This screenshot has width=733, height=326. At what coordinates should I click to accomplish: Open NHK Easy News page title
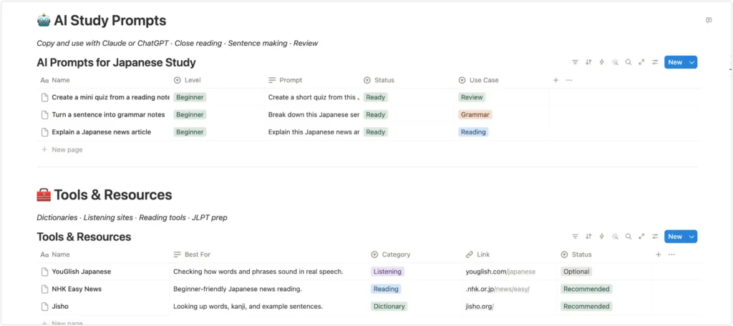pos(77,289)
